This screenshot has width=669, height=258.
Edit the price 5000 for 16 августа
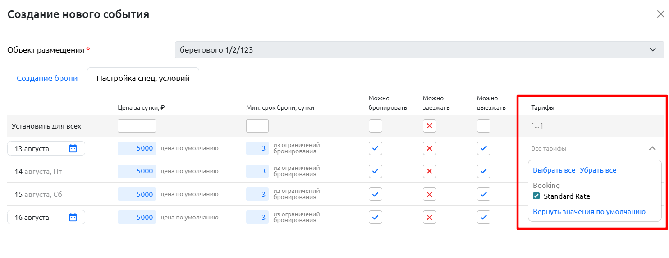pos(137,217)
